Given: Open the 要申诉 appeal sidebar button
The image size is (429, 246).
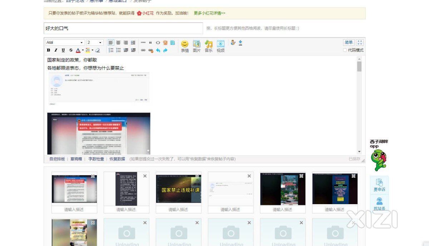Looking at the screenshot, I should point(379,185).
